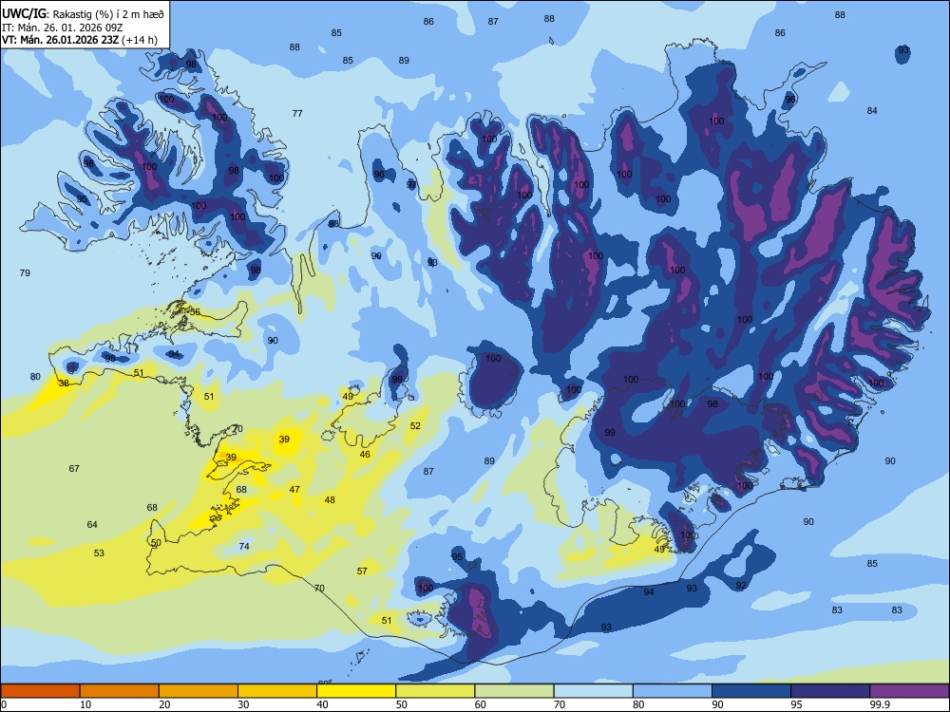Click the pale blue 70–80 legend swatch
This screenshot has height=712, width=950.
(x=594, y=691)
